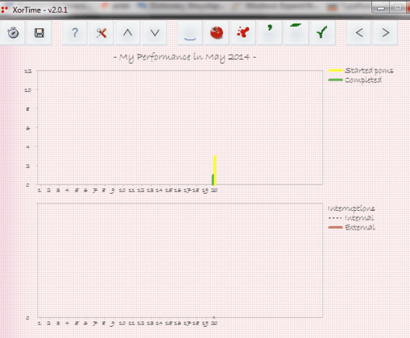This screenshot has height=338, width=410.
Task: Click the up caret toolbar button
Action: [128, 33]
